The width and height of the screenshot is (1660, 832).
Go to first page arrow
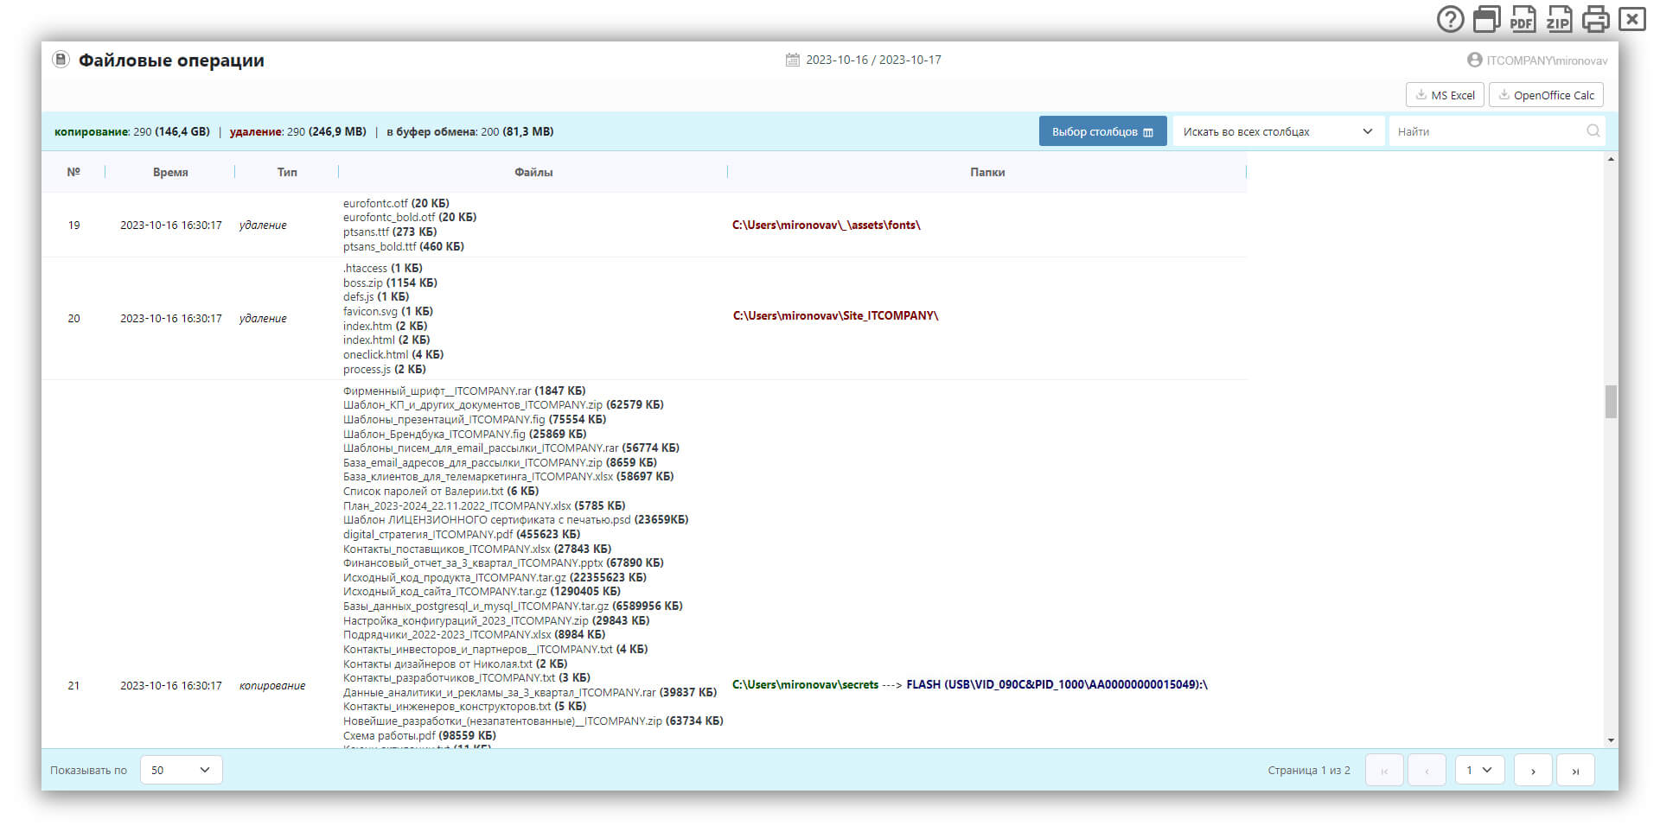pos(1384,770)
